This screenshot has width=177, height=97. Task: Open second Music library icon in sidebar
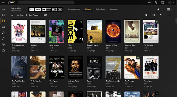(3, 39)
